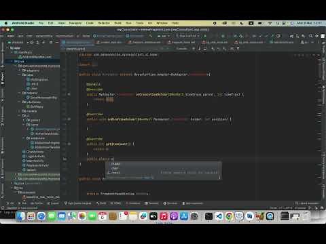
Task: Open Visual Studio Code from the Dock
Action: (x=219, y=216)
